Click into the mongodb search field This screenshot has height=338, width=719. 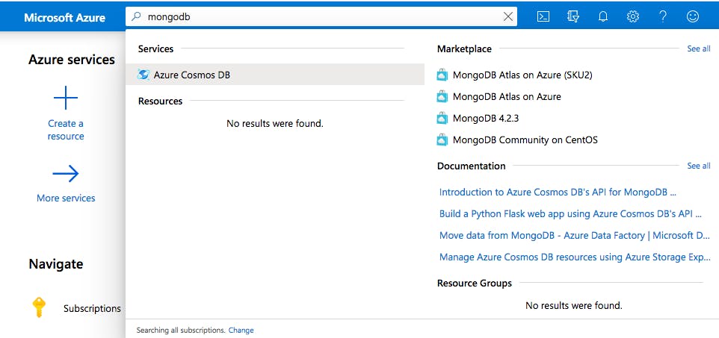pos(321,17)
